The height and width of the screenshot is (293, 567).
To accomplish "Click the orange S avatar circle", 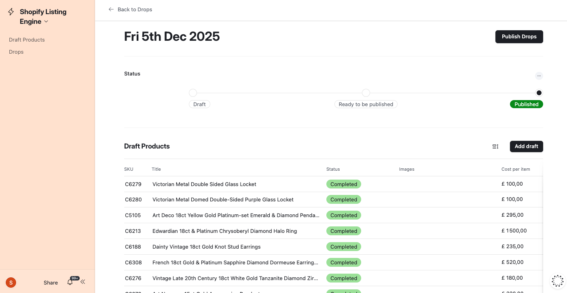I will pos(11,283).
